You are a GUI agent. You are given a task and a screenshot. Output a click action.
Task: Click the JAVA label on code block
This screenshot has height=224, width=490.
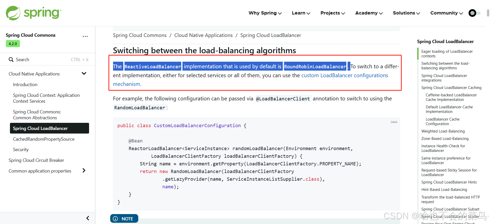click(x=394, y=122)
